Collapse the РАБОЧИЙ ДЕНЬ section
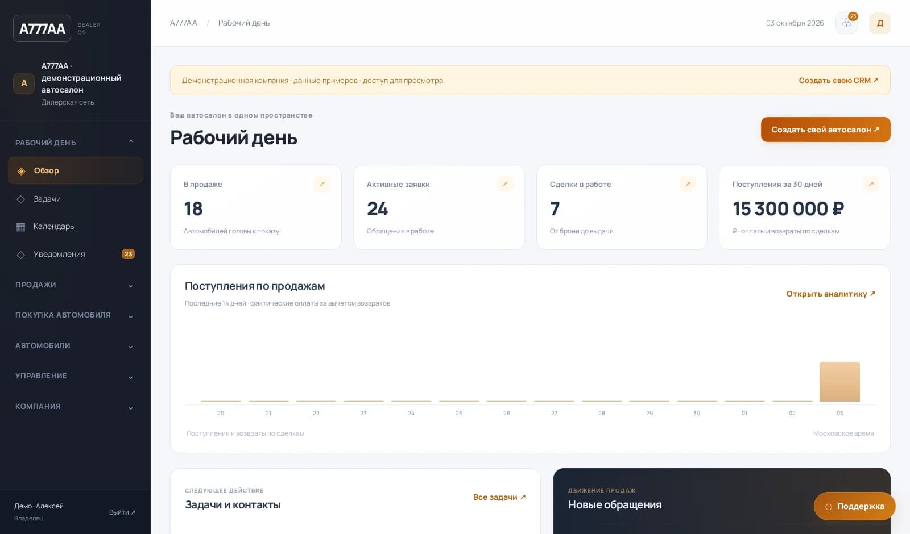The height and width of the screenshot is (534, 910). pyautogui.click(x=75, y=143)
